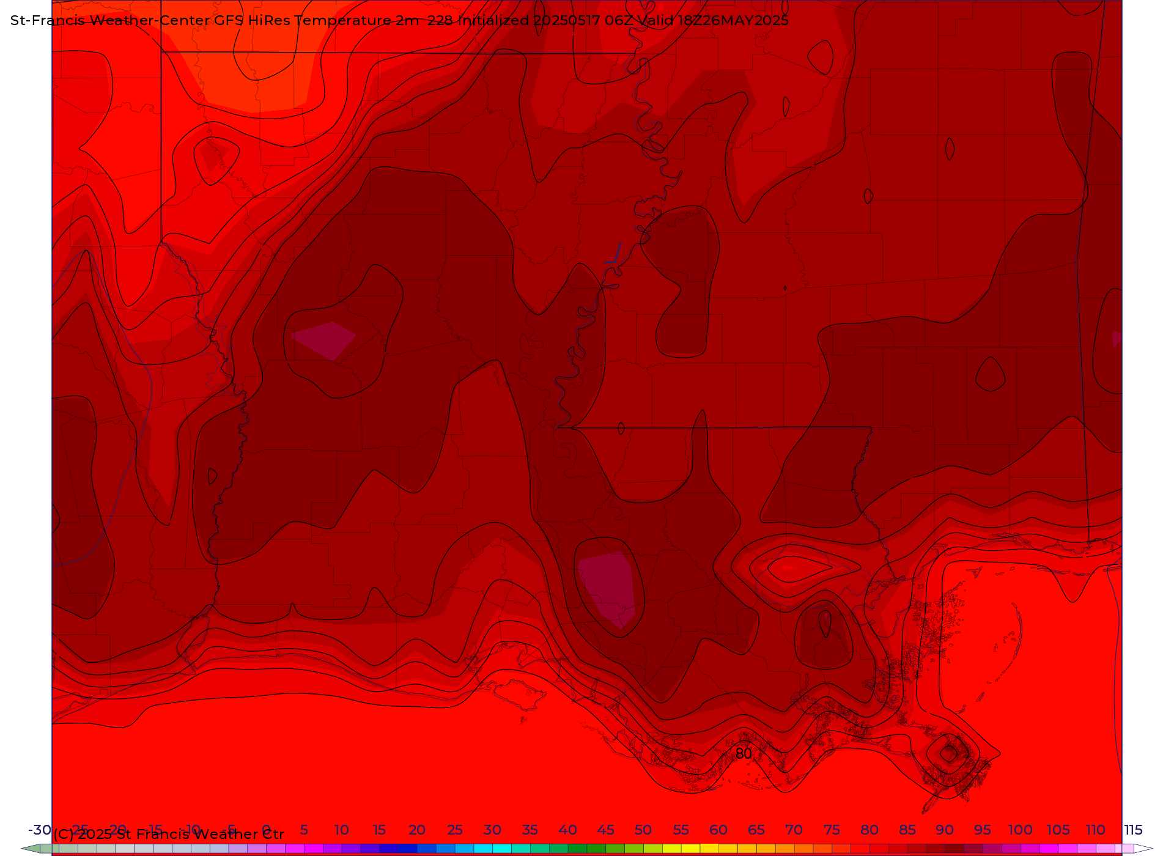Click the "70" color scale label
The image size is (1174, 856).
tap(794, 830)
